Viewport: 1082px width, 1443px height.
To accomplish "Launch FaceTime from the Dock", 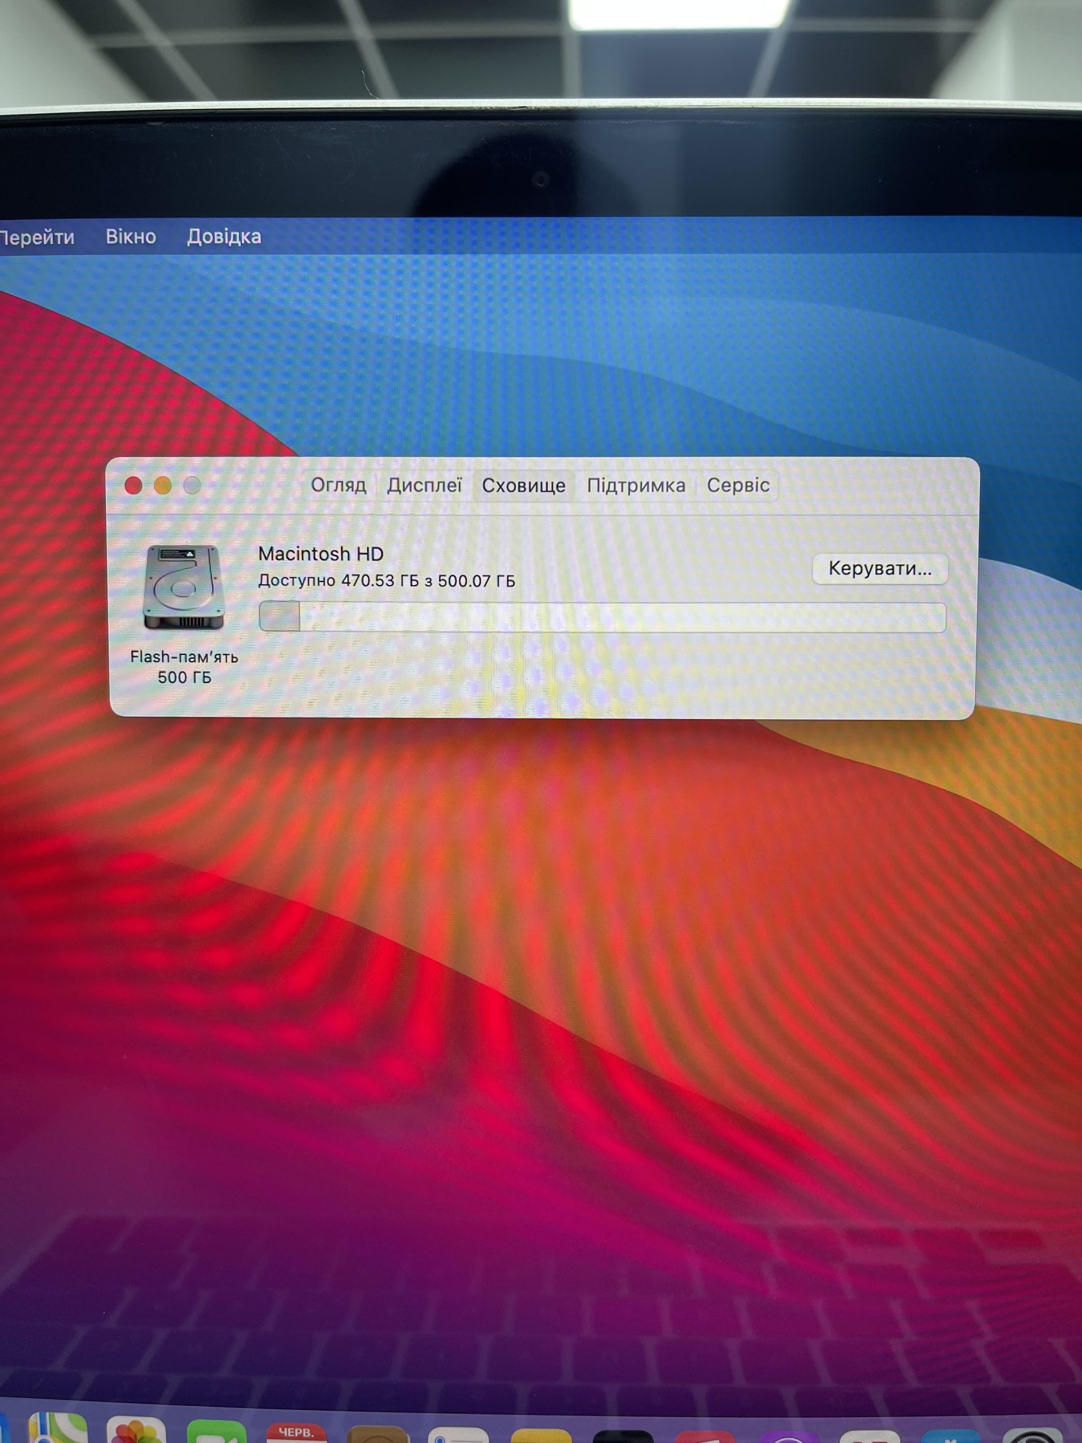I will [x=216, y=1430].
